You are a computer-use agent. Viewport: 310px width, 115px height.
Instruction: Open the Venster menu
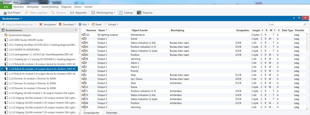[x=88, y=7]
